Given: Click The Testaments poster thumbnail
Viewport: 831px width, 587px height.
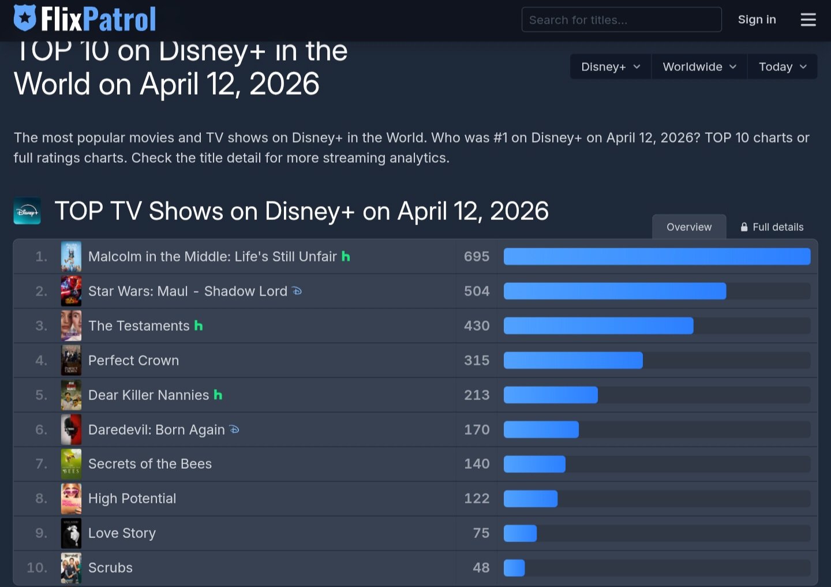Looking at the screenshot, I should [71, 326].
